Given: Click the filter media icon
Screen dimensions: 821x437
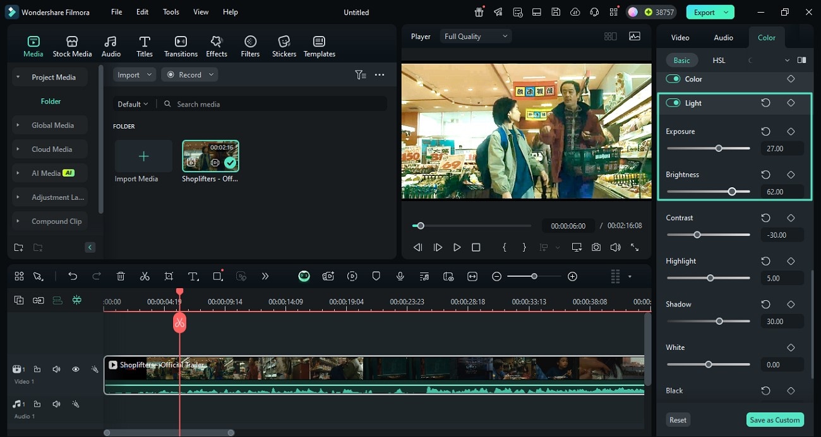Looking at the screenshot, I should point(361,74).
